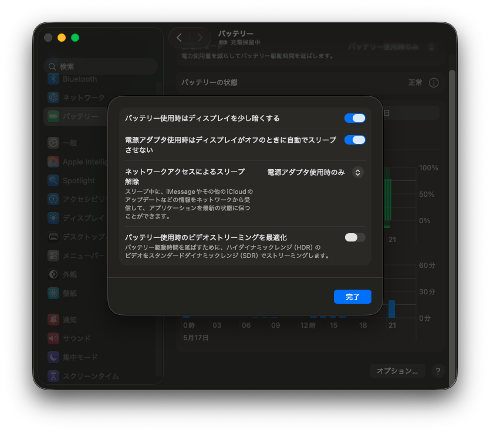Viewport: 490px width, 433px height.
Task: Select スクリーンタイム label in sidebar
Action: [90, 376]
